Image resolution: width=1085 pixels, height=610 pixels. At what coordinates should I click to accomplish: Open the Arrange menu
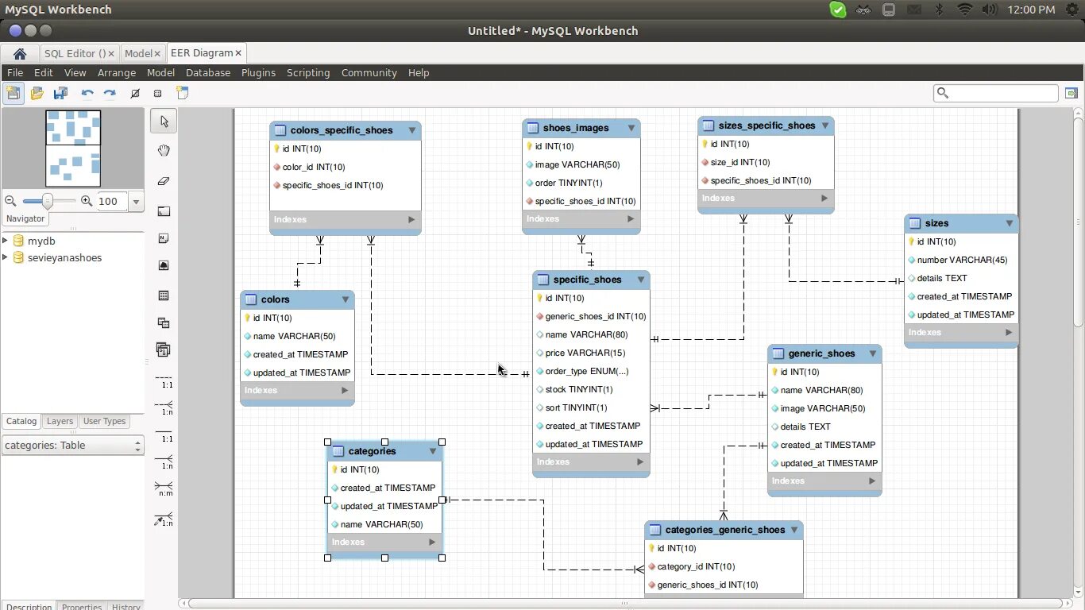(117, 72)
